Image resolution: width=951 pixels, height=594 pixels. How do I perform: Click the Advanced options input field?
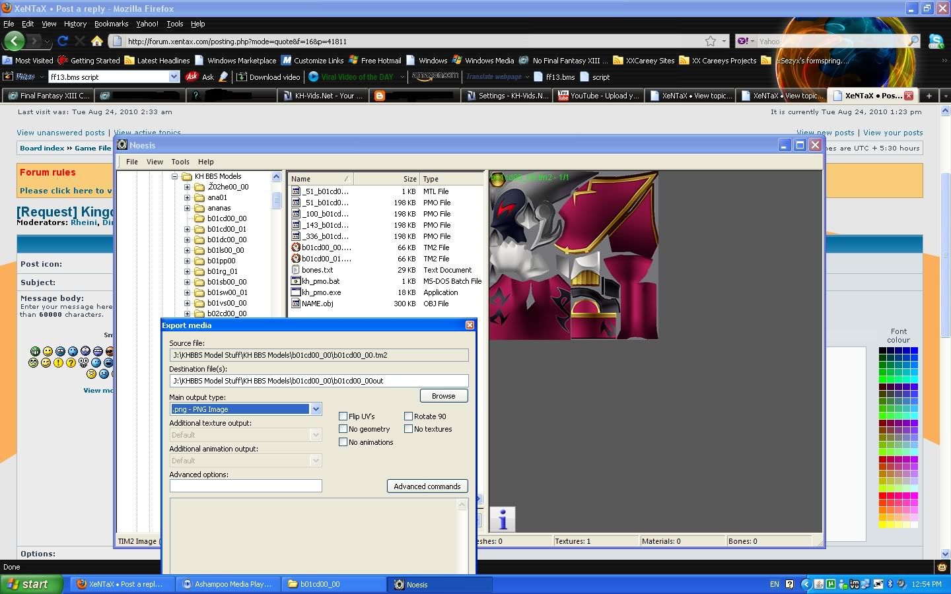click(246, 486)
